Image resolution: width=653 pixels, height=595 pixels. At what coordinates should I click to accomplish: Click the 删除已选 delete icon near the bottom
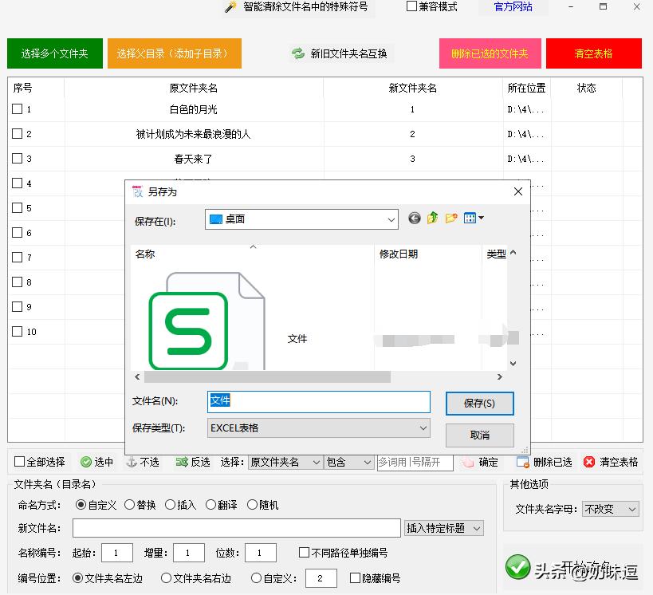click(x=521, y=461)
